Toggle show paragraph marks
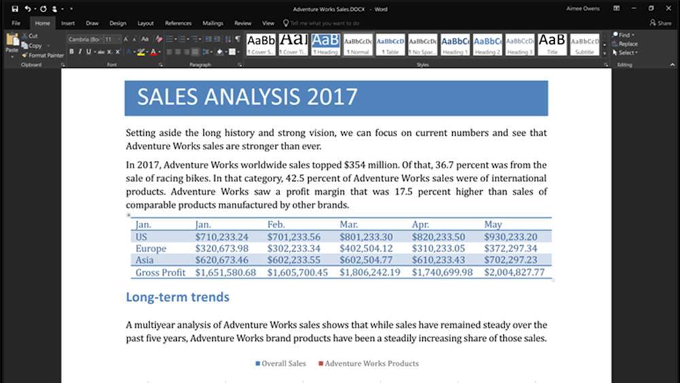The width and height of the screenshot is (680, 383). [x=237, y=39]
